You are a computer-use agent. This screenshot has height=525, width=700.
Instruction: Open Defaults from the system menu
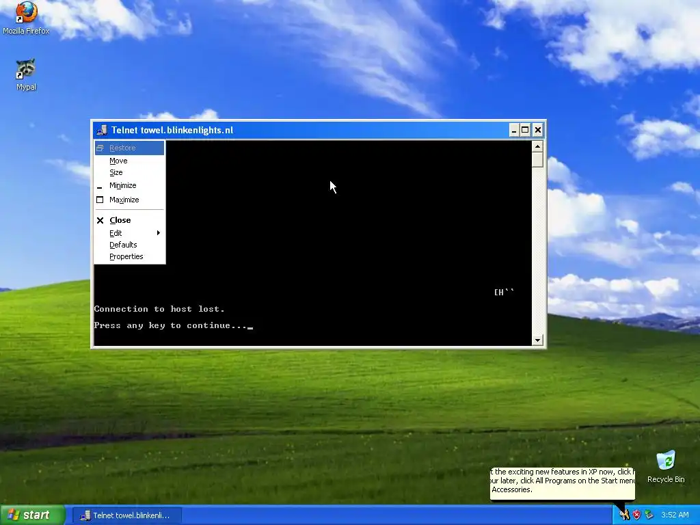tap(129, 245)
